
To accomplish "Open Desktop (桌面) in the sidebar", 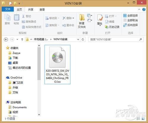I will [13, 63].
